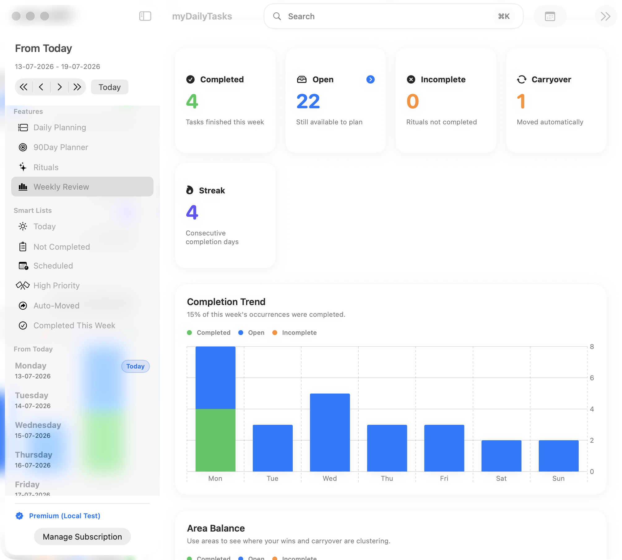
Task: Click the Completed This Week checkmark icon
Action: [x=23, y=325]
